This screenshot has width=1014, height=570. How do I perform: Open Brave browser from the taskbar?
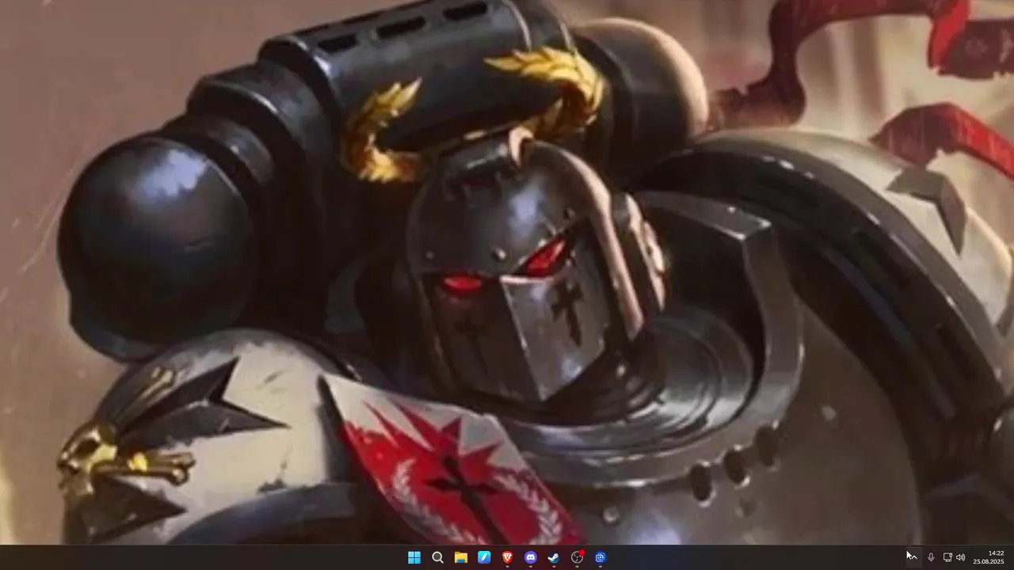click(x=507, y=557)
